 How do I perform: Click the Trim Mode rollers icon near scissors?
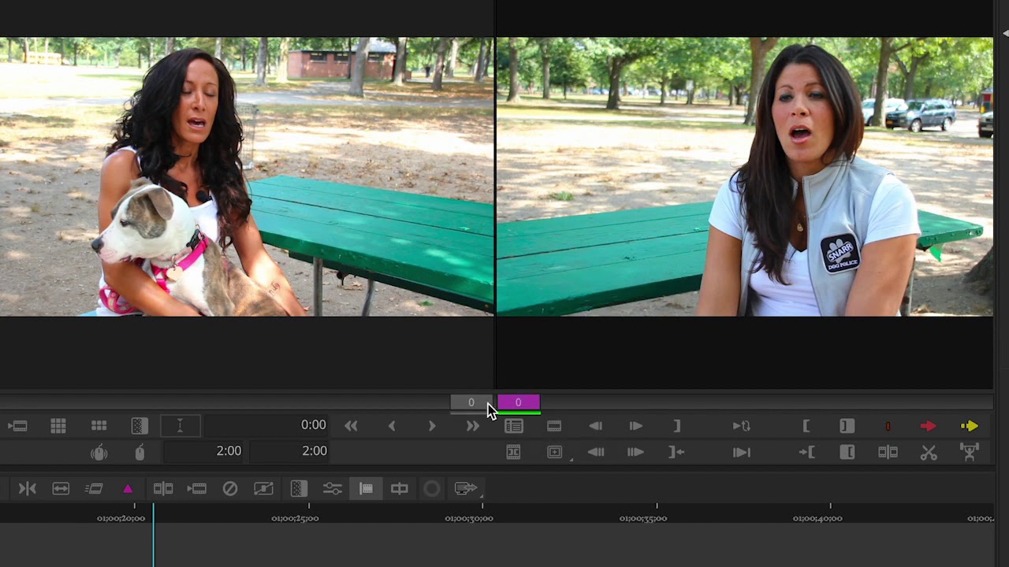pyautogui.click(x=888, y=452)
